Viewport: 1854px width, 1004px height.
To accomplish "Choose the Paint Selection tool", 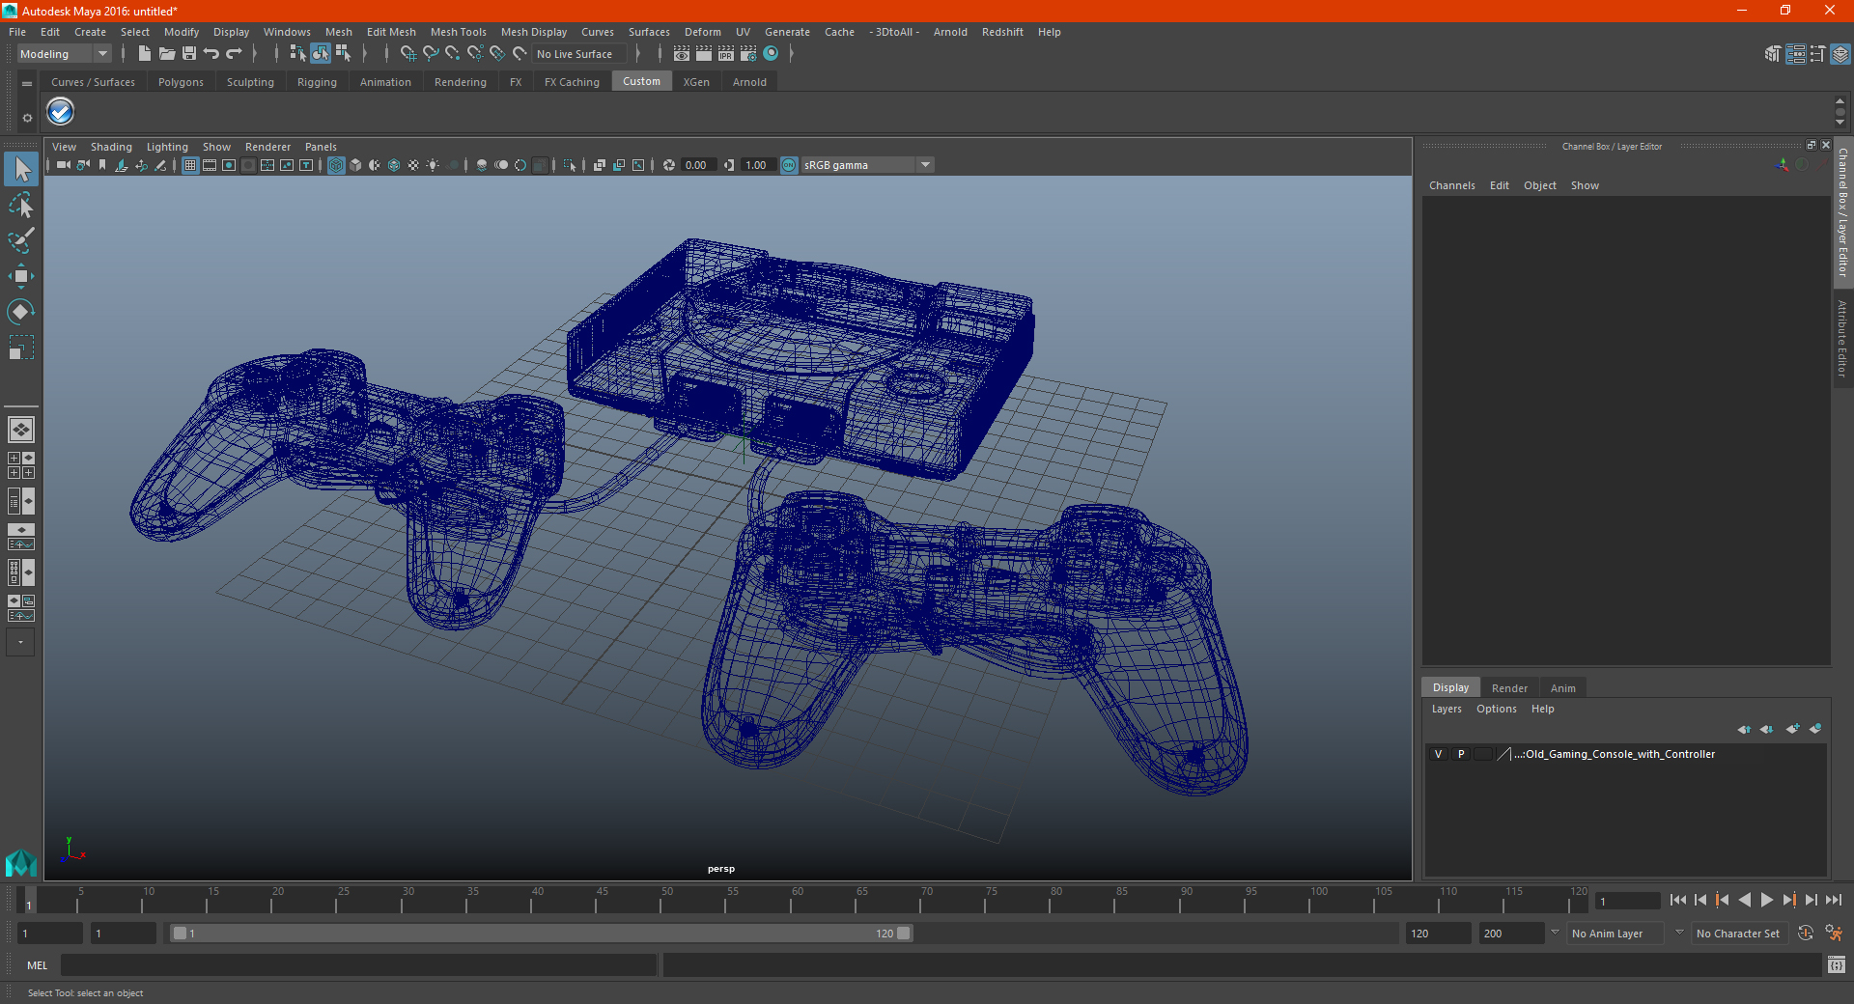I will 21,240.
